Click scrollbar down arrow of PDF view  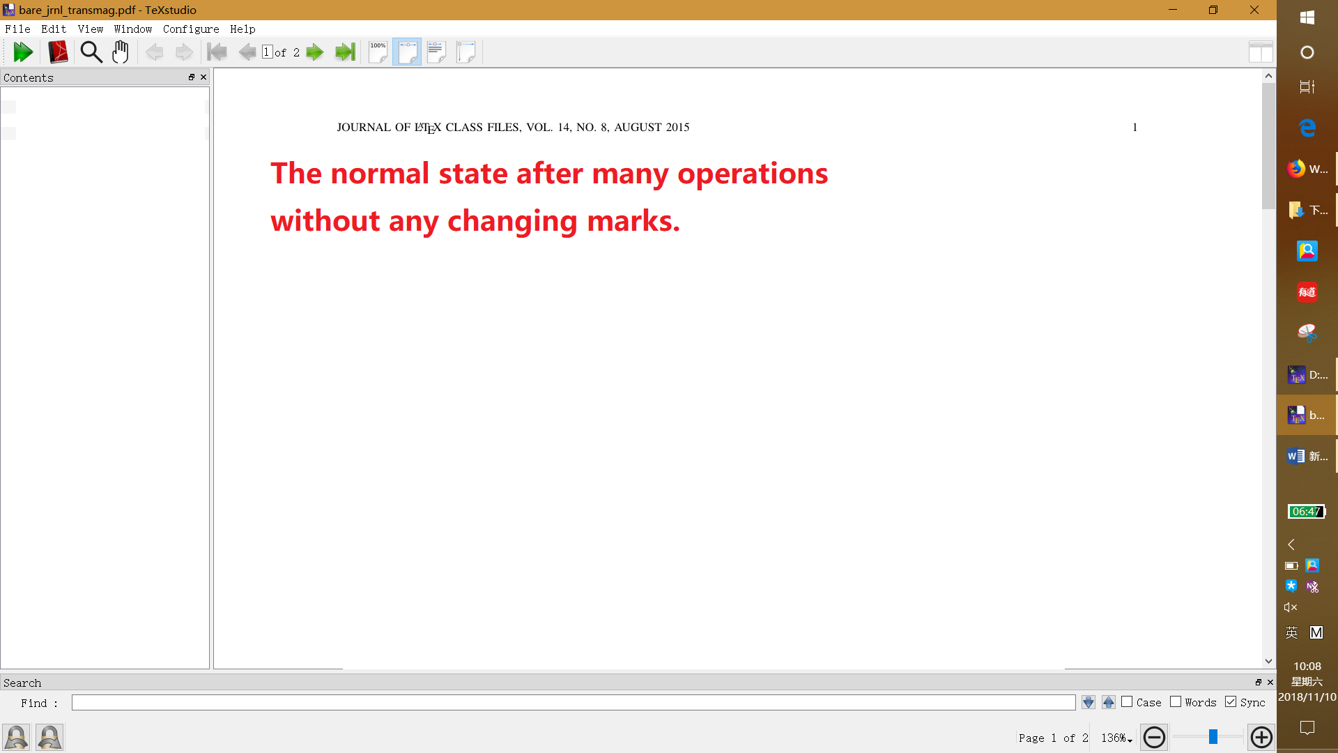pyautogui.click(x=1268, y=661)
